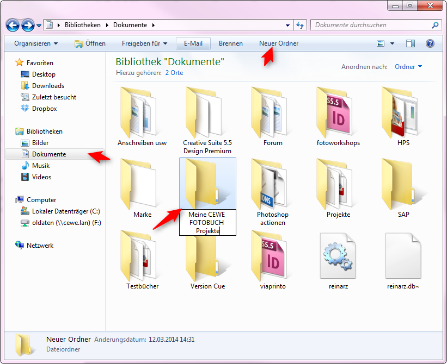Click the folder name edit box Meine CEWE FOTOBUCH Projekte
The height and width of the screenshot is (364, 447).
[207, 223]
